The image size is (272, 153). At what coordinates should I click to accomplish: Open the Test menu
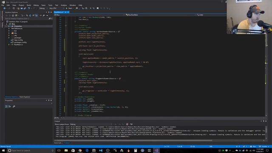coord(57,5)
